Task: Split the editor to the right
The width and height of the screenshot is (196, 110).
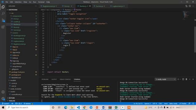Action: 190,6
